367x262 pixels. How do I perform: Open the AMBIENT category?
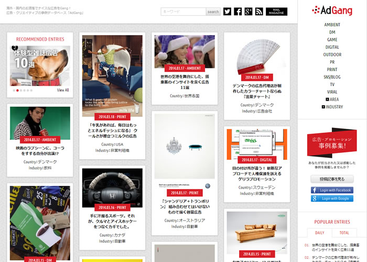[x=332, y=25]
